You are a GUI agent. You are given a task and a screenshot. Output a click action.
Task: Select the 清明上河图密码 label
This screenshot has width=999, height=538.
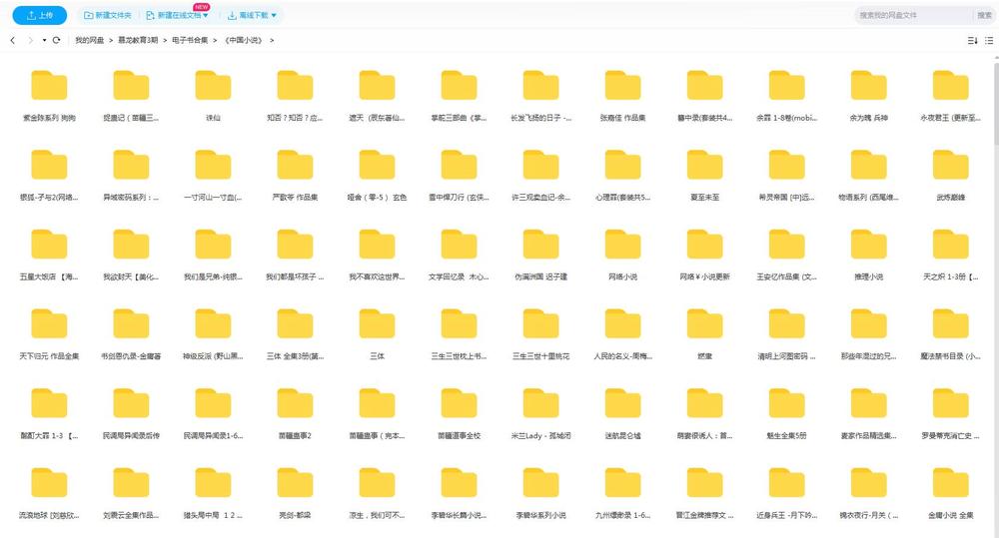[787, 356]
